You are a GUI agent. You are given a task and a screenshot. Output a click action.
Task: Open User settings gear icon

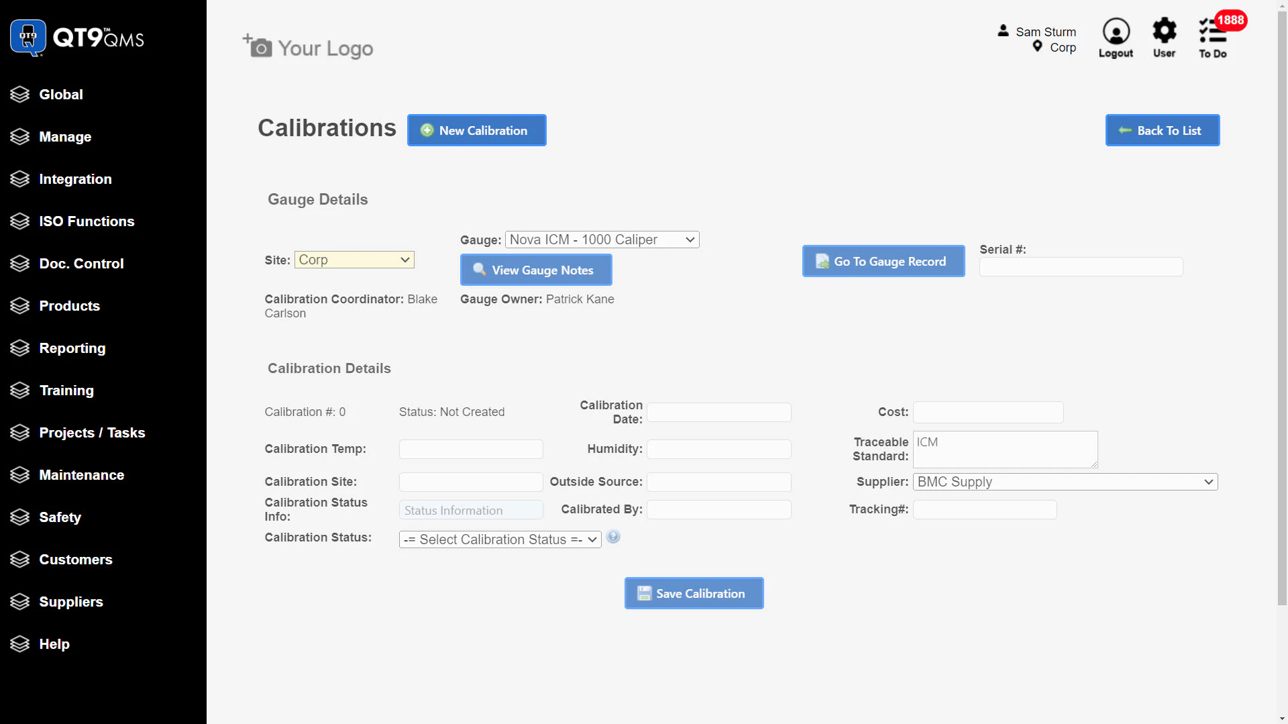tap(1164, 31)
